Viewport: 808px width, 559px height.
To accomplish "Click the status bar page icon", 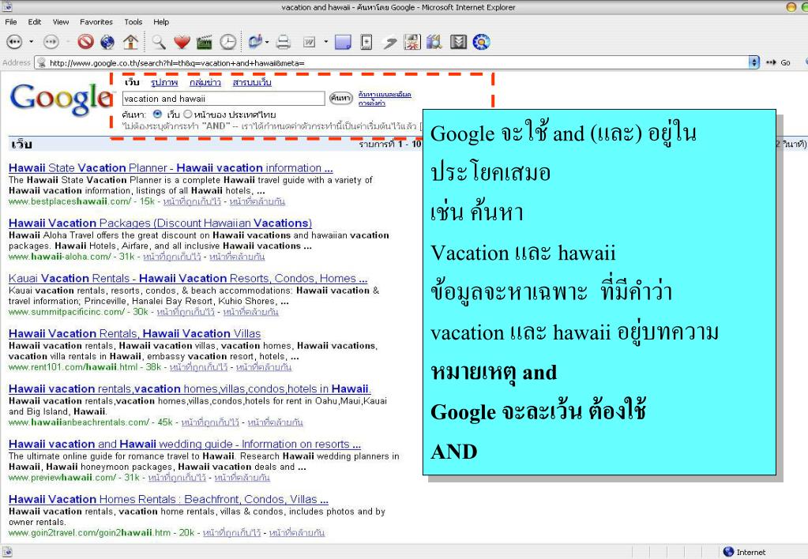I will pyautogui.click(x=6, y=552).
